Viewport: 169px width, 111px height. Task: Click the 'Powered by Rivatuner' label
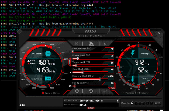pyautogui.click(x=137, y=93)
